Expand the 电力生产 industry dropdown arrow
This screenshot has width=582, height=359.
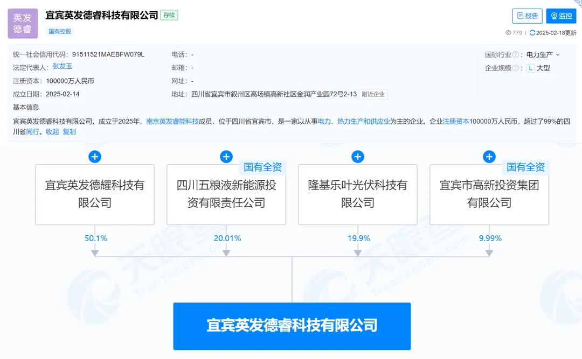click(x=558, y=55)
